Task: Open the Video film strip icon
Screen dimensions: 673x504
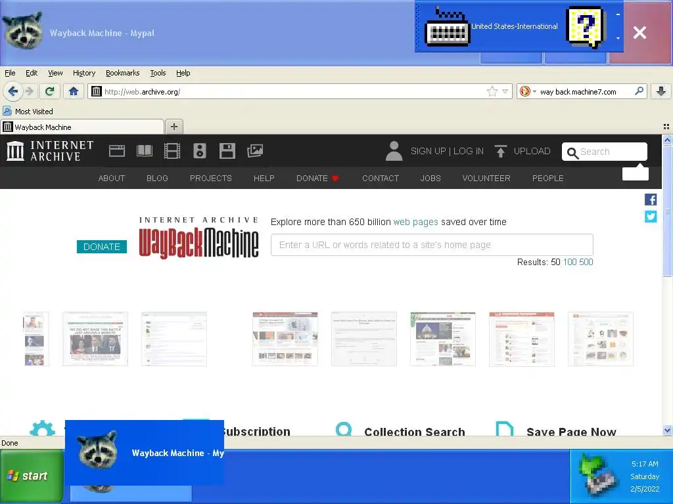Action: click(172, 151)
